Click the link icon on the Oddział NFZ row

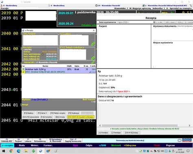(93, 62)
